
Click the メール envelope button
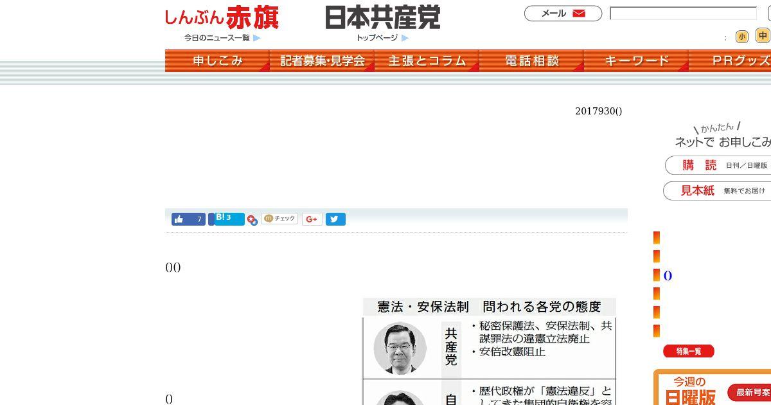(x=563, y=14)
